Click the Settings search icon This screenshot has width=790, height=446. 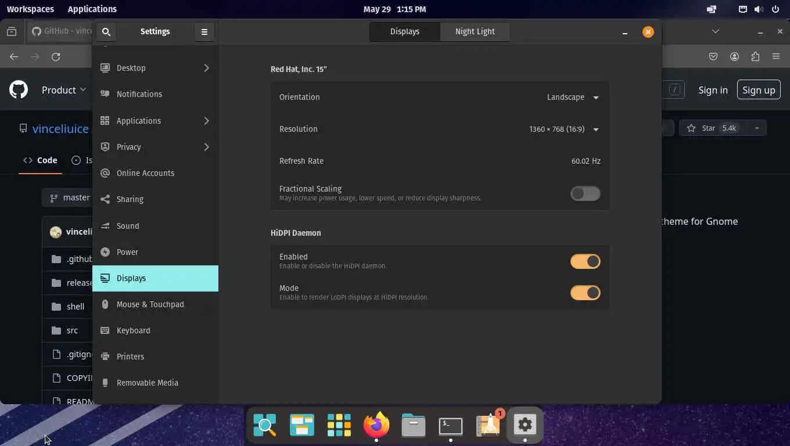106,32
